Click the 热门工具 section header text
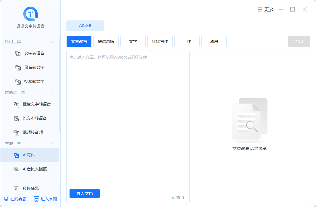 pos(13,42)
